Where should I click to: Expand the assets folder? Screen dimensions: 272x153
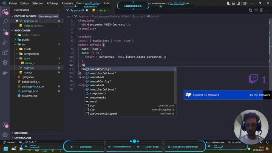click(17, 49)
